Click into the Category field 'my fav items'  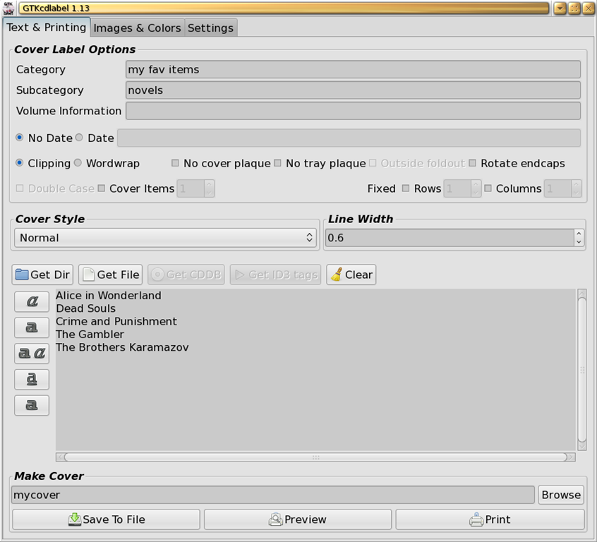[353, 69]
